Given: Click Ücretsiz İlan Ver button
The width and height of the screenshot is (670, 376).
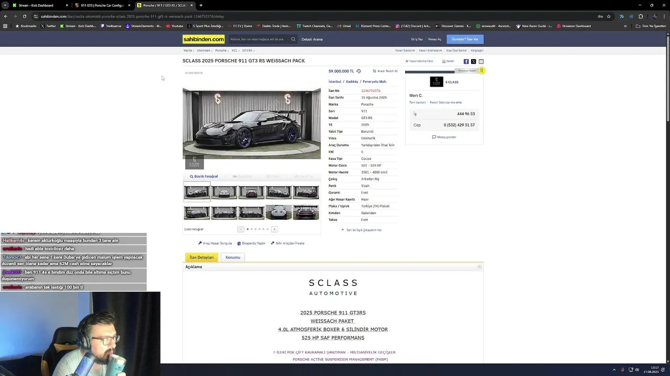Looking at the screenshot, I should coord(465,39).
